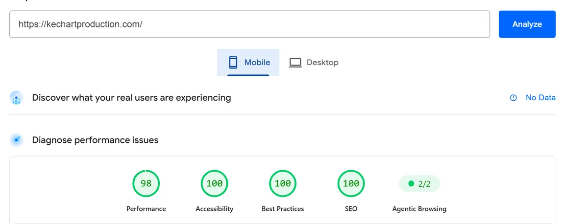The height and width of the screenshot is (224, 588).
Task: Click the heading Discover what your real users are experiencing
Action: point(131,98)
